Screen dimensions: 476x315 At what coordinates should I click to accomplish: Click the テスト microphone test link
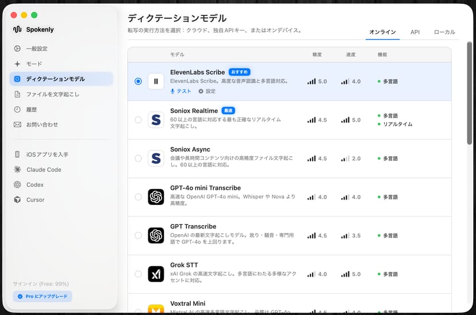click(181, 91)
